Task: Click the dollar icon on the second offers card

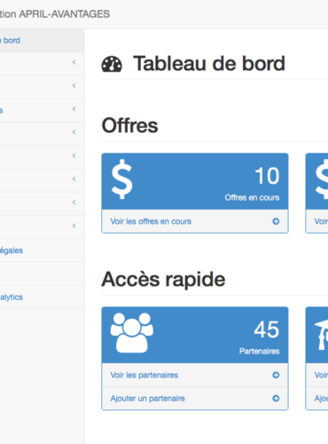Action: 322,178
